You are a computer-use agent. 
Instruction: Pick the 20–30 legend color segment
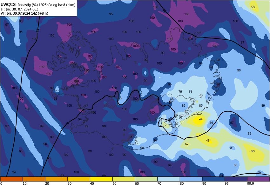tap(56, 179)
